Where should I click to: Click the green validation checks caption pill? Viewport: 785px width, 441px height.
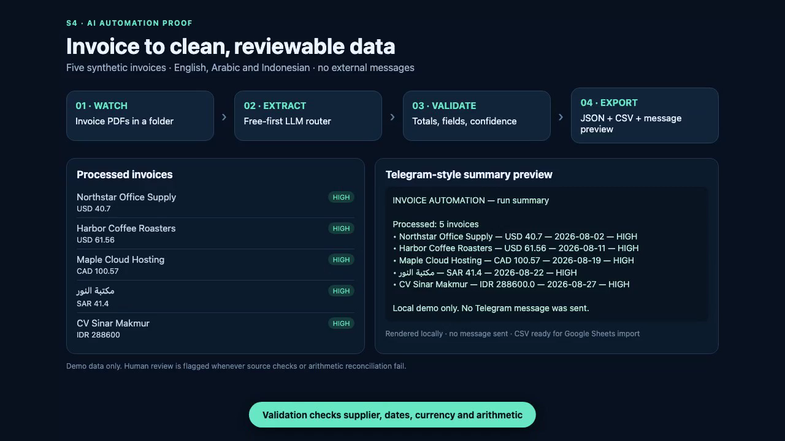pyautogui.click(x=392, y=415)
